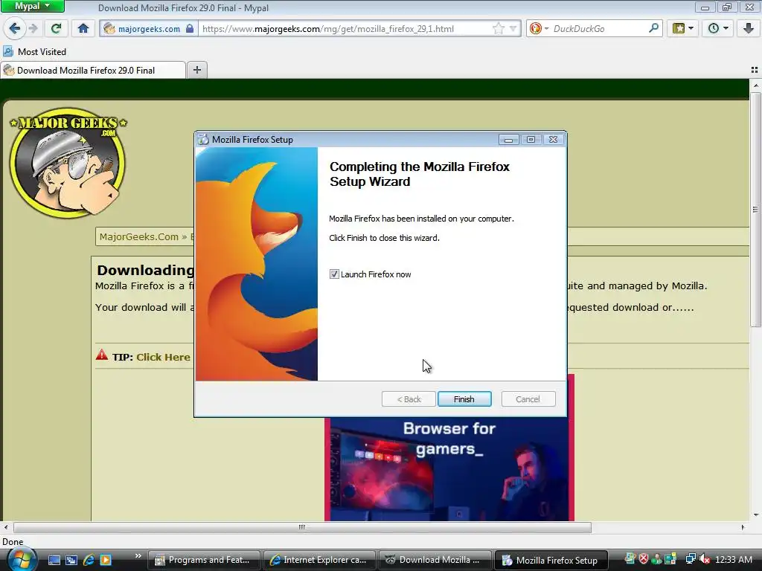Screen dimensions: 762x571
Task: Open the history clock button dropdown
Action: click(718, 29)
